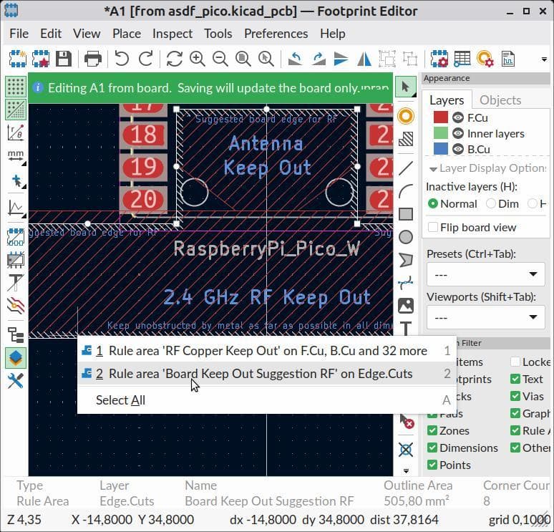Click the F.Cu red color swatch
554x532 pixels.
[x=440, y=117]
